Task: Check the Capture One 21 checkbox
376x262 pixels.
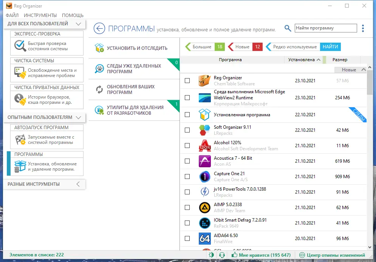Action: coord(187,177)
